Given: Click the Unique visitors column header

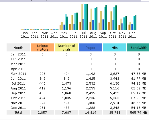Looking at the screenshot, I should [x=42, y=47].
